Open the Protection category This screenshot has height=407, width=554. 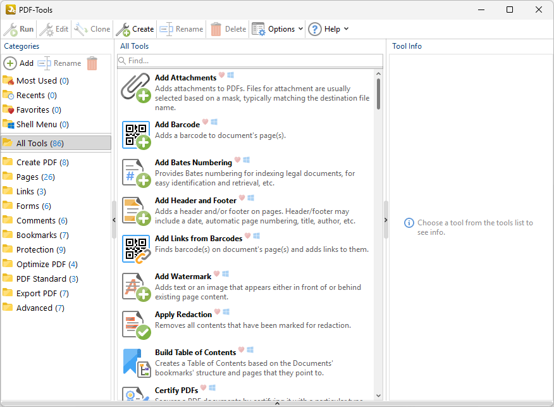coord(56,249)
